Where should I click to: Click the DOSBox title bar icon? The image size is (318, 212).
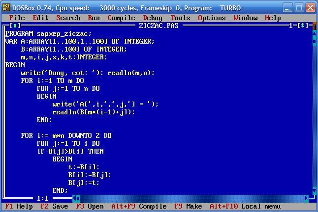(x=6, y=8)
